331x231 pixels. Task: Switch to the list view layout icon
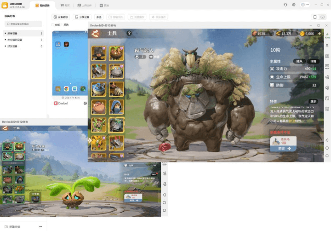click(x=315, y=17)
